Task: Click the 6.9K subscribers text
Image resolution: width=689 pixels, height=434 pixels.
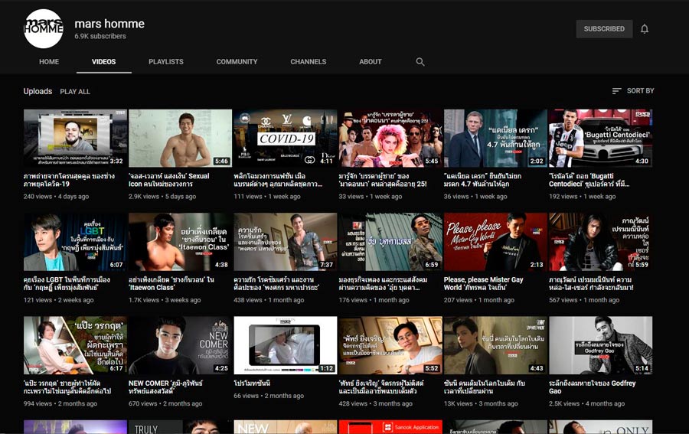Action: [x=100, y=37]
